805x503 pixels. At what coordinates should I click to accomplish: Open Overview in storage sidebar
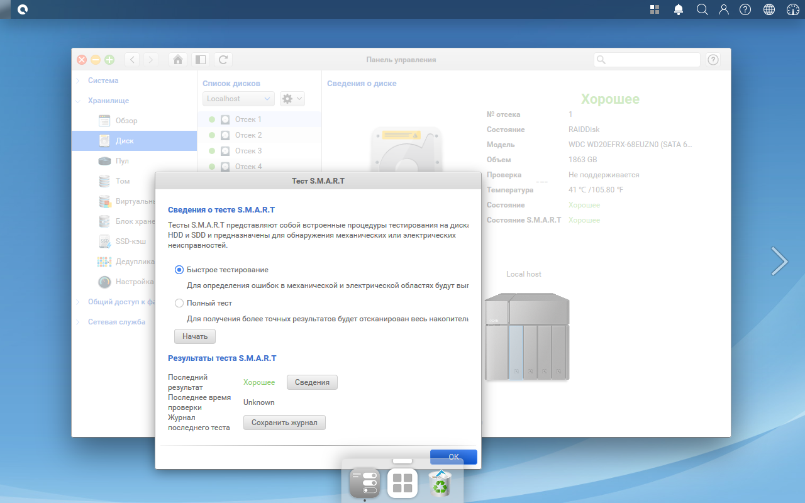pyautogui.click(x=134, y=121)
